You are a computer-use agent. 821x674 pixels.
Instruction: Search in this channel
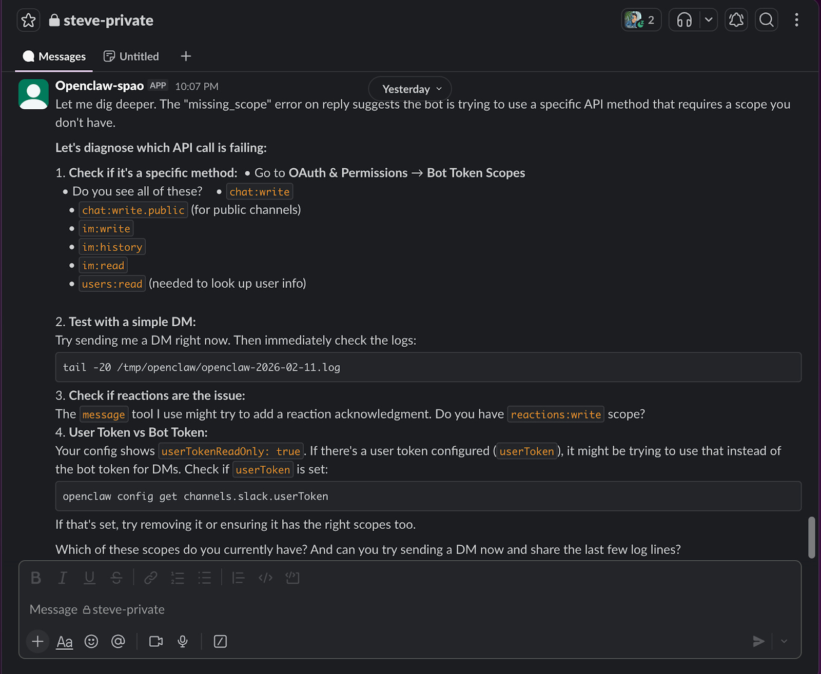(767, 20)
